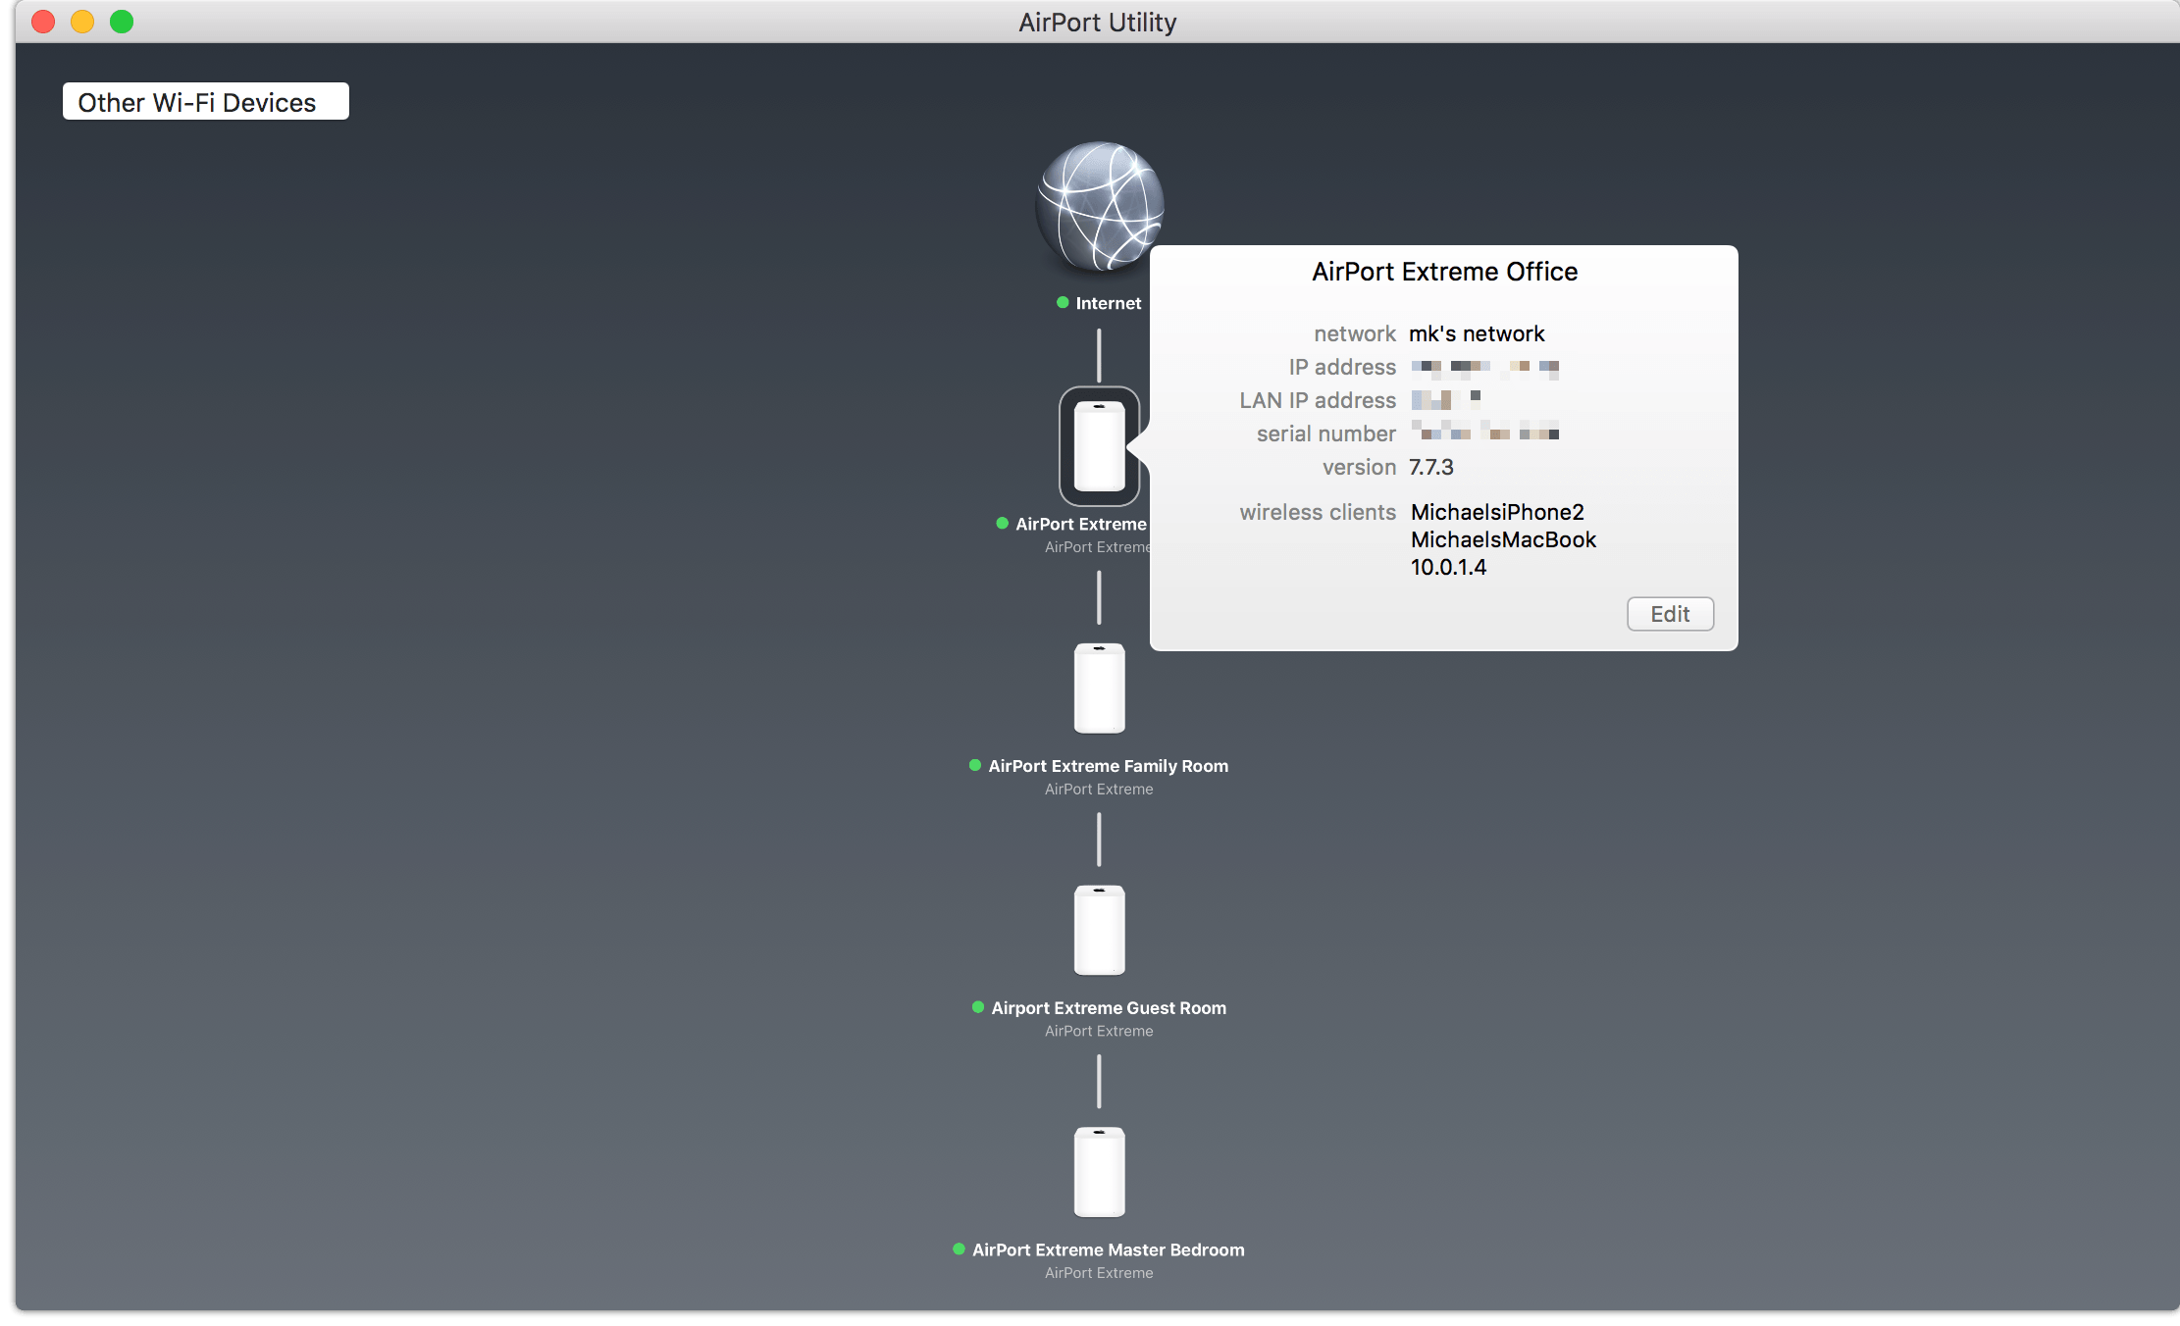Select the AirPort Extreme Office base station icon

click(x=1099, y=446)
